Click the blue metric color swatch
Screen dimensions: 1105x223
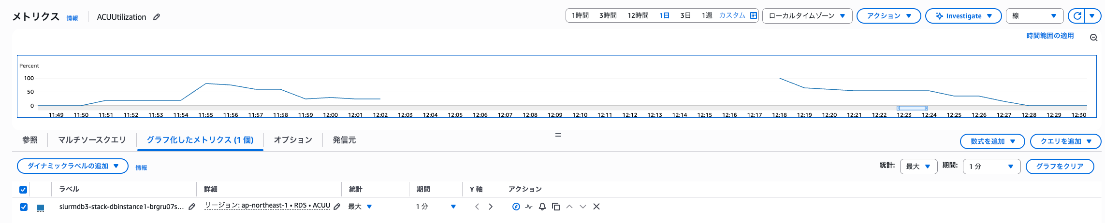point(41,208)
